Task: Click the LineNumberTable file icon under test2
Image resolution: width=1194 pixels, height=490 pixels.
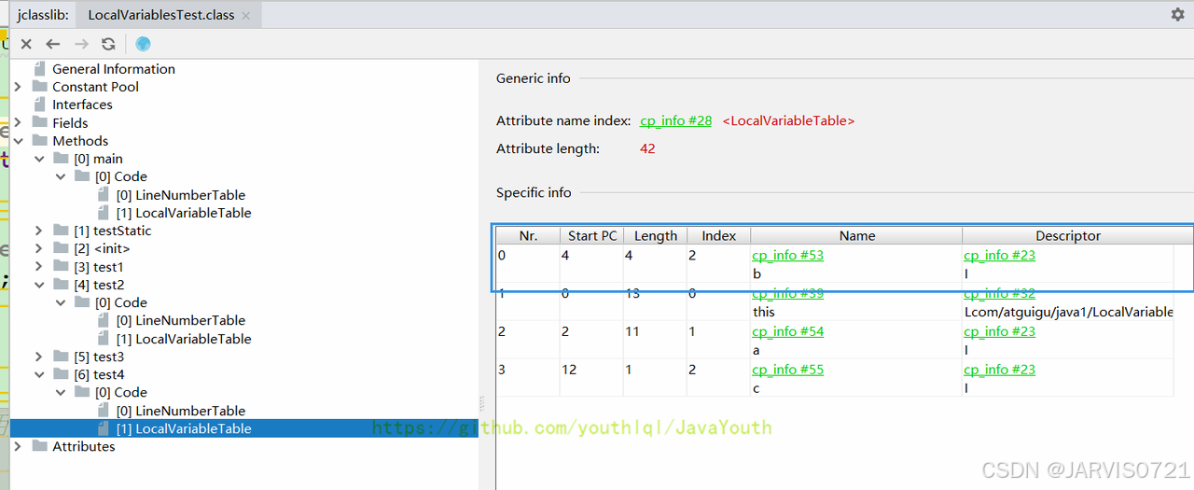Action: (104, 320)
